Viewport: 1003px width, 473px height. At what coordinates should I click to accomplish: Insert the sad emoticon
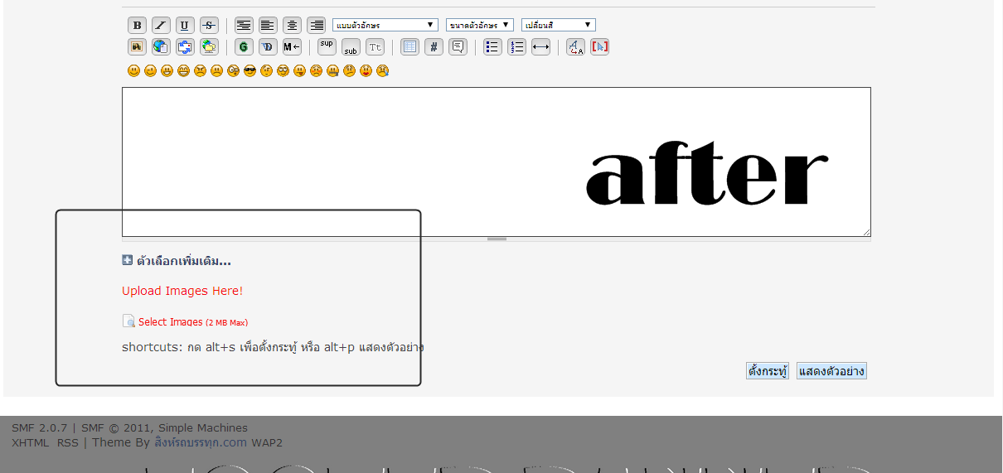(216, 70)
